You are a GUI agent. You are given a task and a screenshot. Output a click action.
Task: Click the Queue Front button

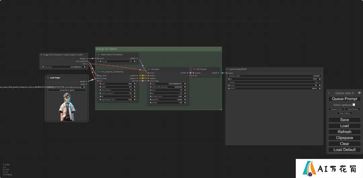[336, 109]
